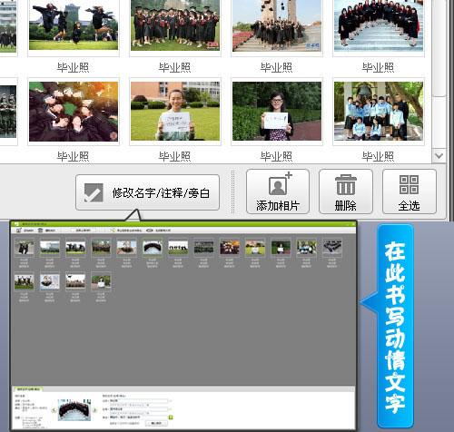Click the 全选 select-all grid button

(x=410, y=191)
